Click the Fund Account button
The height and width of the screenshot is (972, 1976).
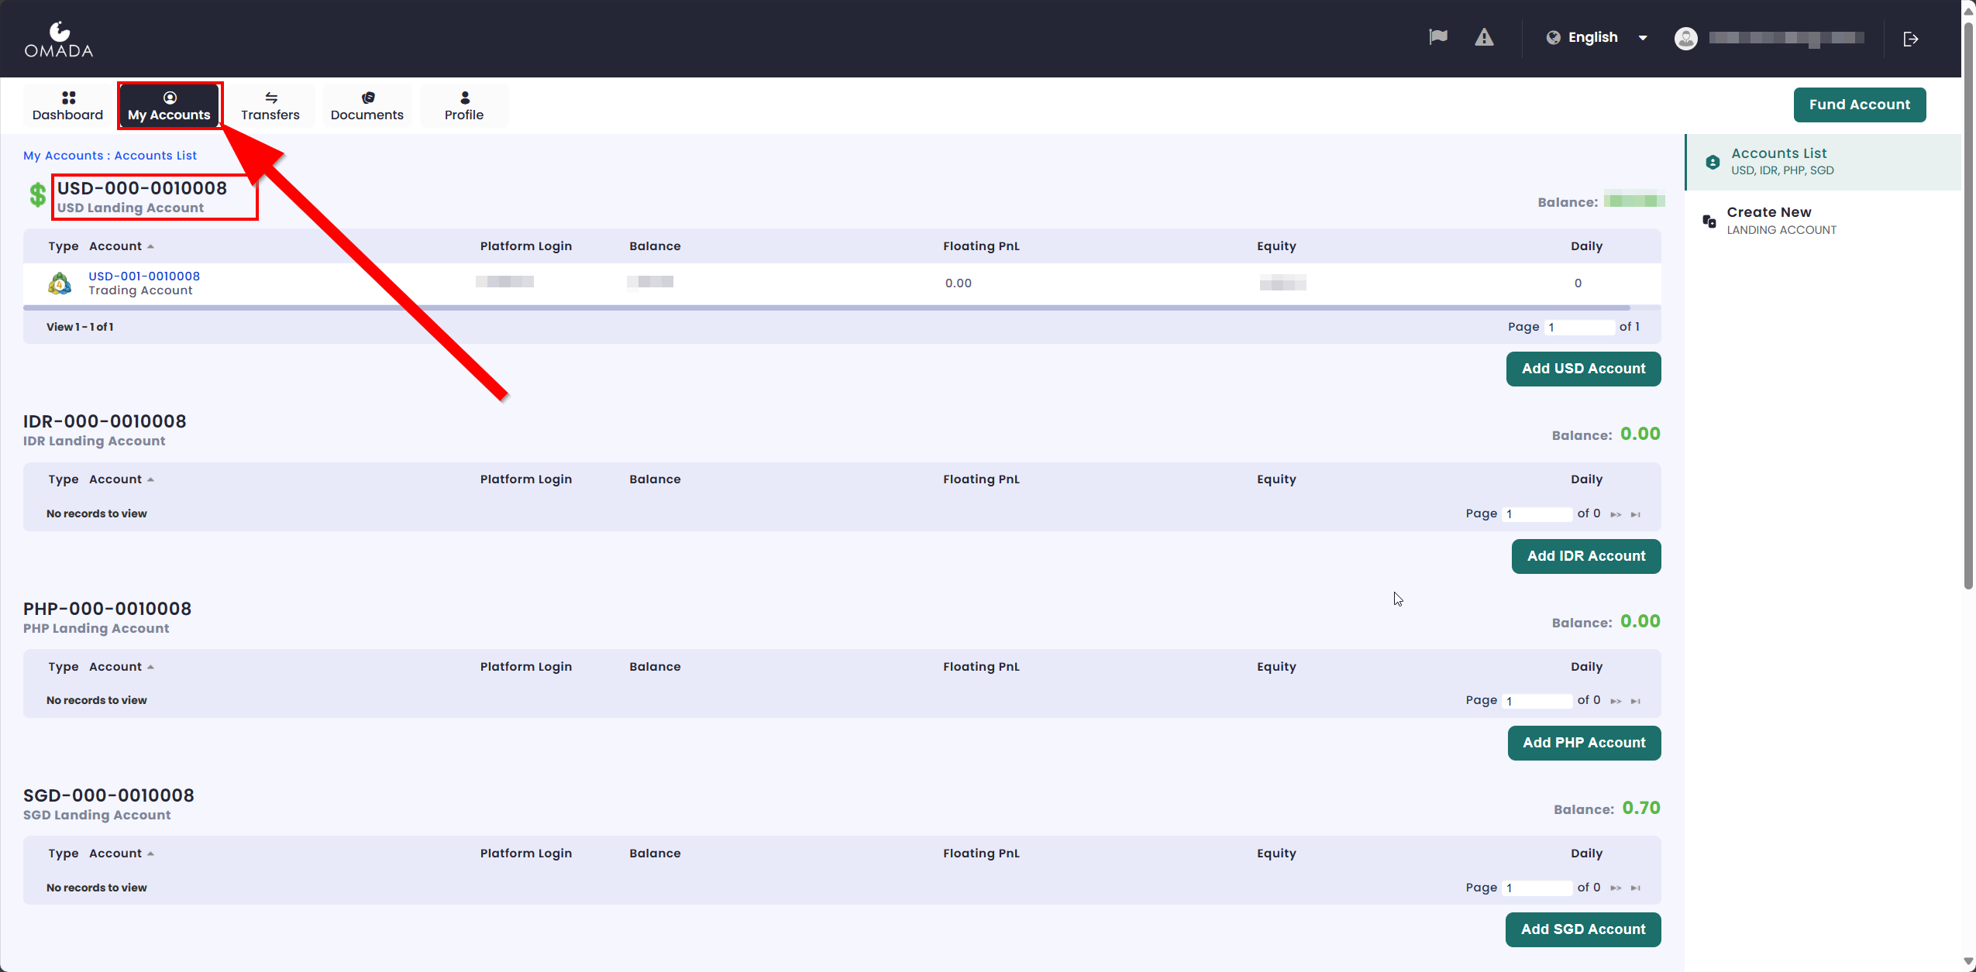1859,105
